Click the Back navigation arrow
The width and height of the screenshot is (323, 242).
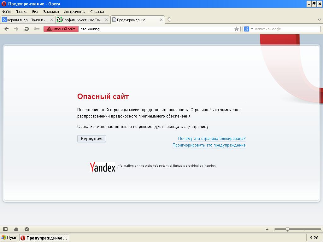click(6, 29)
